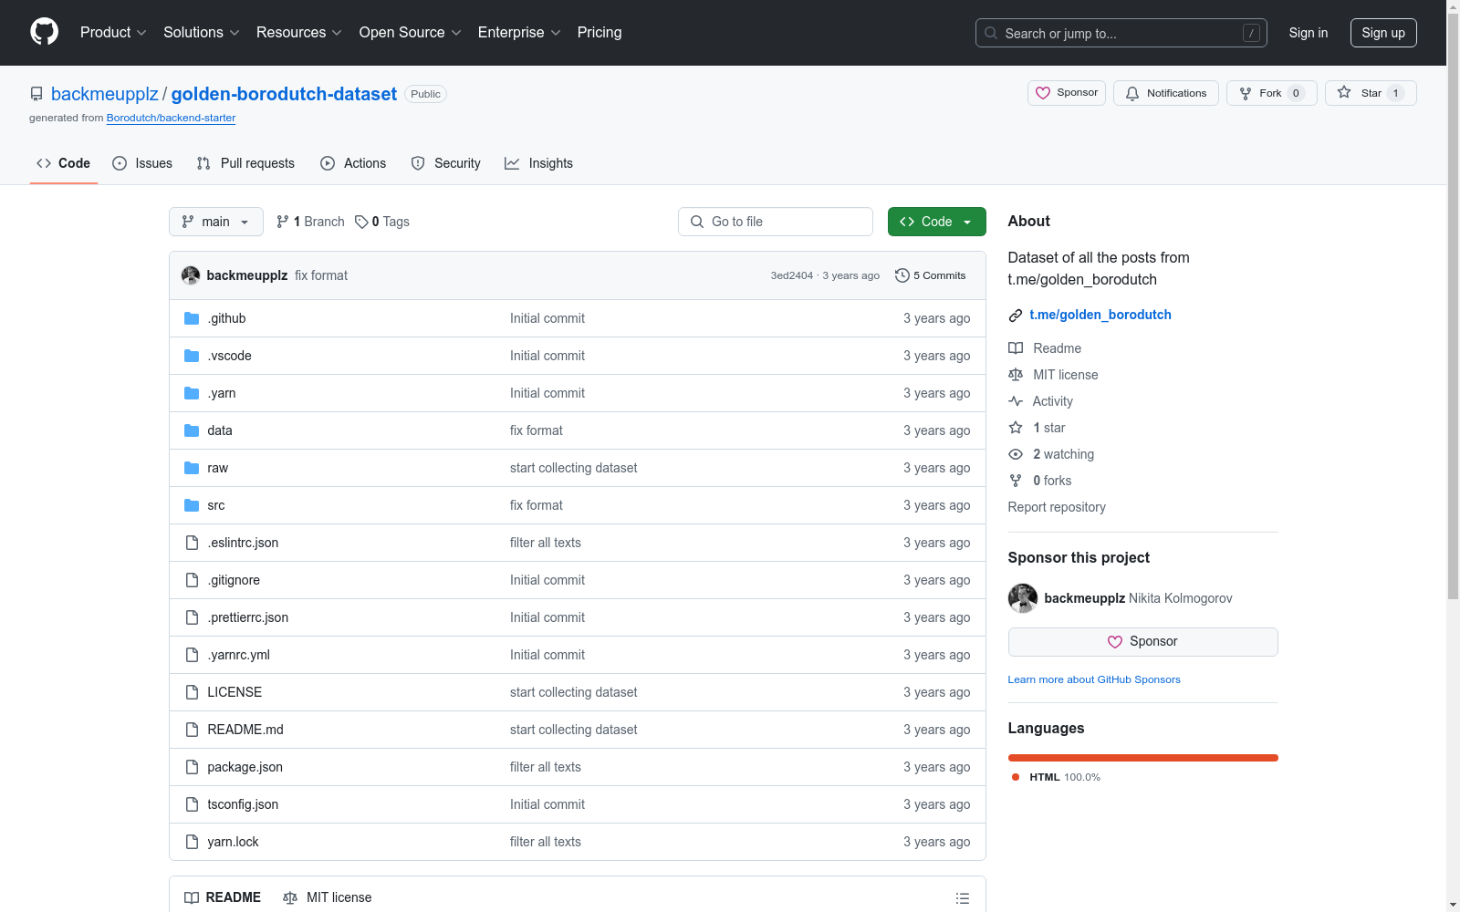This screenshot has width=1460, height=912.
Task: Click the star icon beside 1 star
Action: 1016,428
